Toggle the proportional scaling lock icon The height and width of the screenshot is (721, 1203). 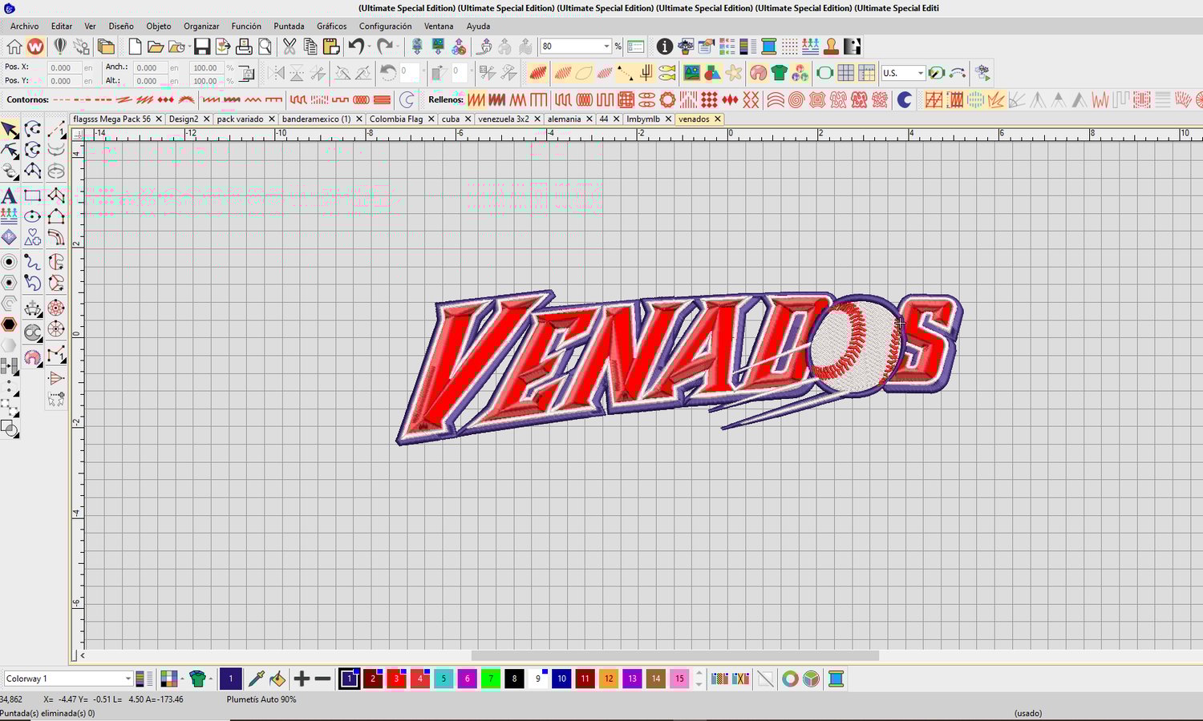point(248,74)
